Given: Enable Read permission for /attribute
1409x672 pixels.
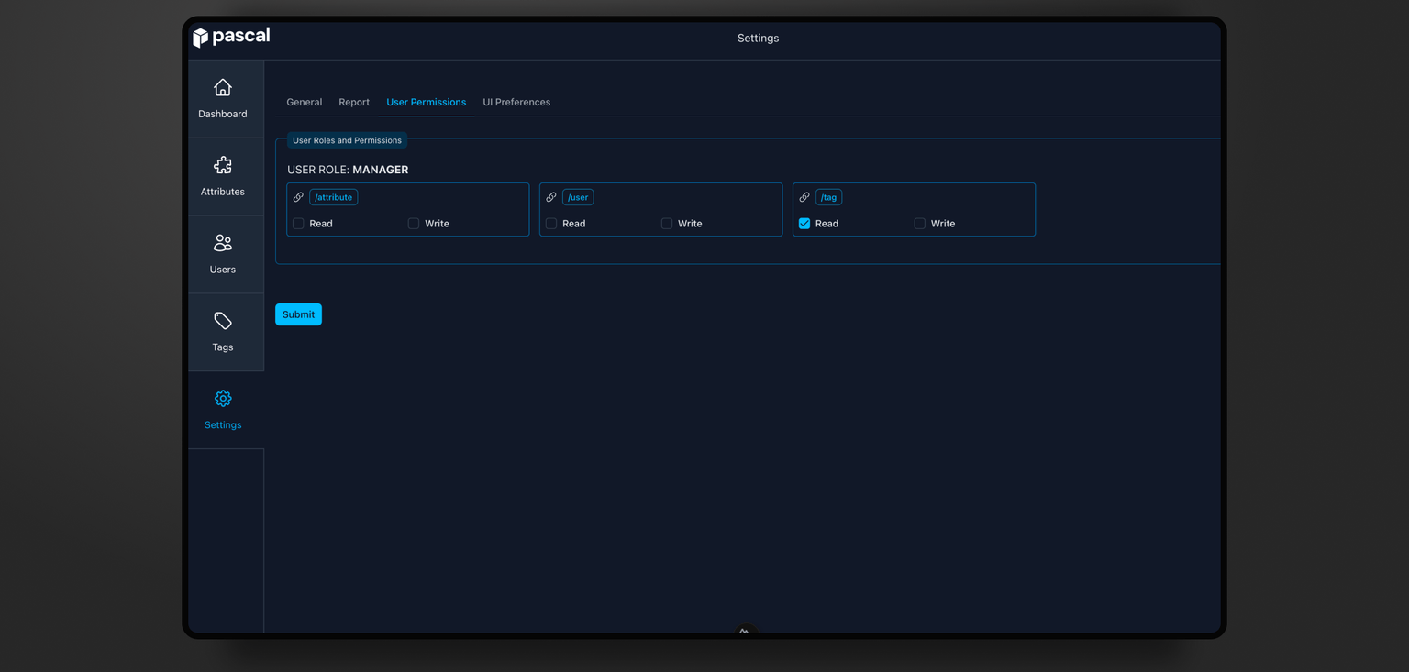Looking at the screenshot, I should pyautogui.click(x=298, y=224).
